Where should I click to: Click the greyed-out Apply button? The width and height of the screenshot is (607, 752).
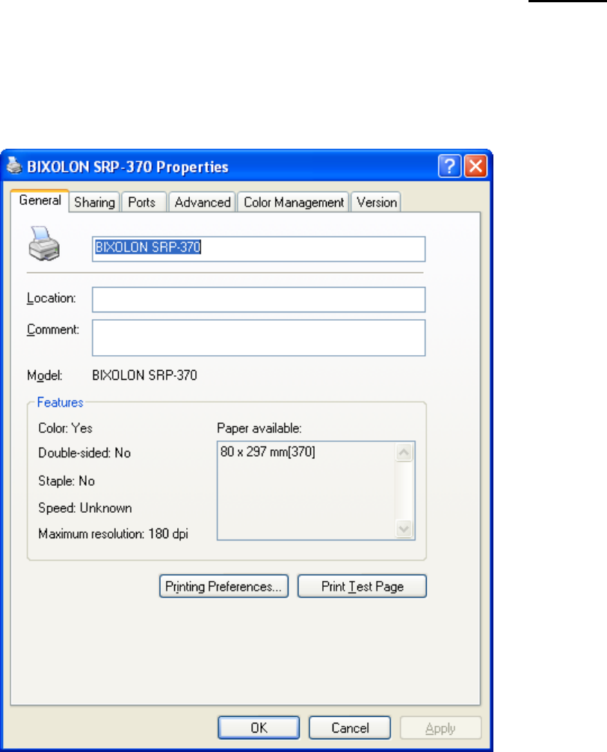point(440,729)
